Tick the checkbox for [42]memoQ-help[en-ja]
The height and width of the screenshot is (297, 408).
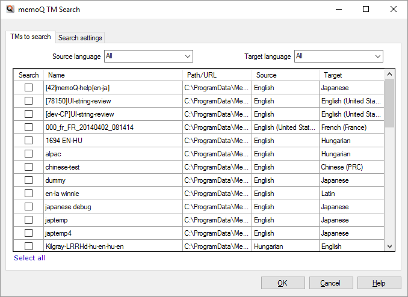click(x=28, y=88)
